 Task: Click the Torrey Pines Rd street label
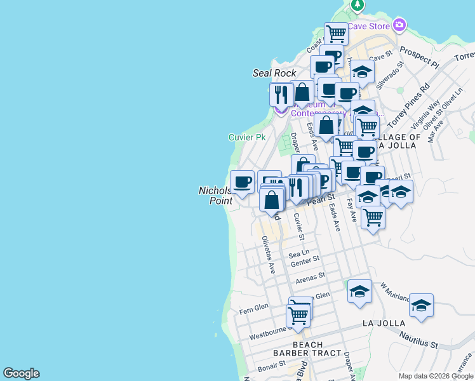tap(409, 105)
